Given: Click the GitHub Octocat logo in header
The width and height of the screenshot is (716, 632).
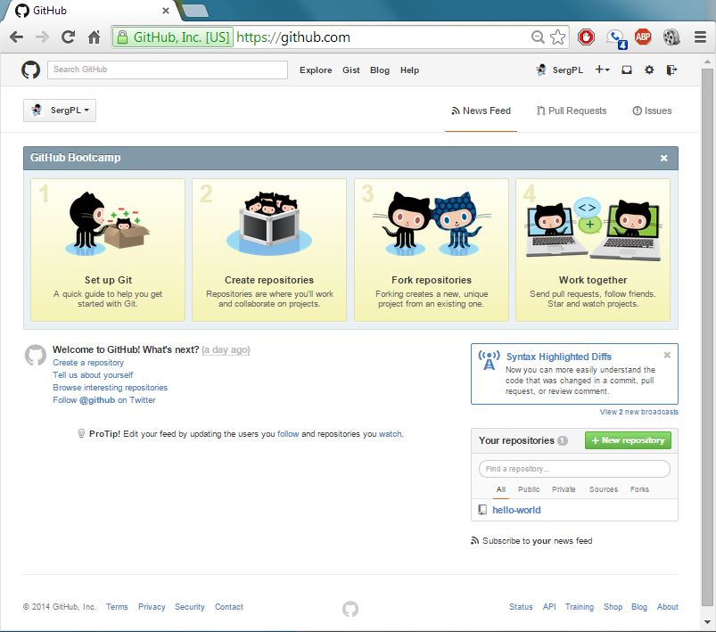Looking at the screenshot, I should (x=30, y=70).
